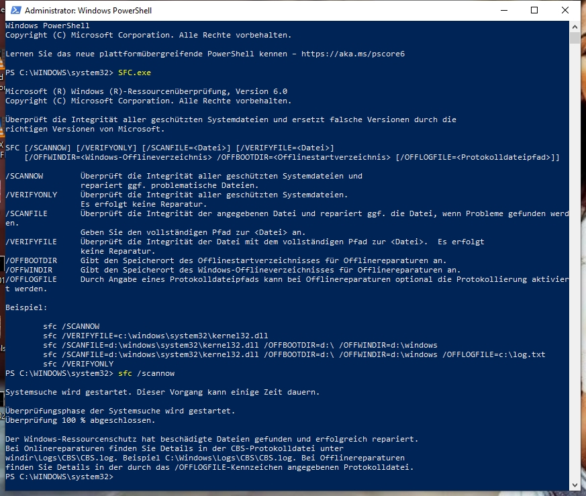
Task: Maximize the PowerShell window
Action: click(x=534, y=10)
